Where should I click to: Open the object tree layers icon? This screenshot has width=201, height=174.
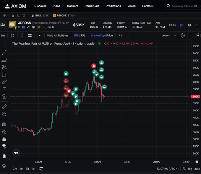(4, 166)
